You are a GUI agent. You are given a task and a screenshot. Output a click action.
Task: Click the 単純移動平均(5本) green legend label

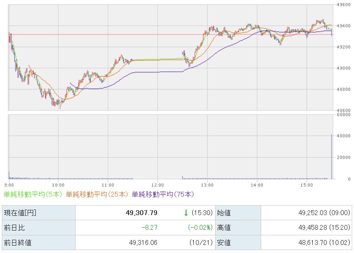[x=34, y=194]
